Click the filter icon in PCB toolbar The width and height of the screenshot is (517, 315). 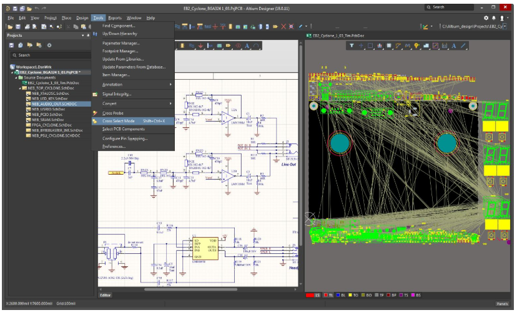352,46
